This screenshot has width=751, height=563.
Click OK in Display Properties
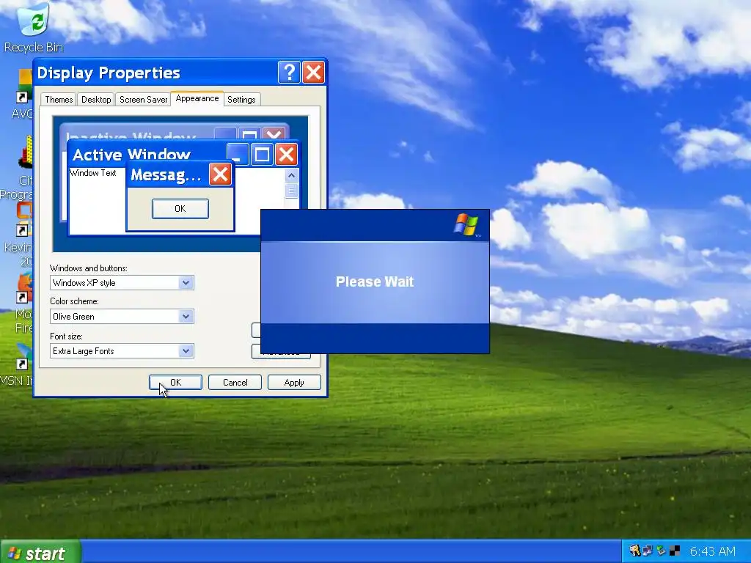pos(175,382)
